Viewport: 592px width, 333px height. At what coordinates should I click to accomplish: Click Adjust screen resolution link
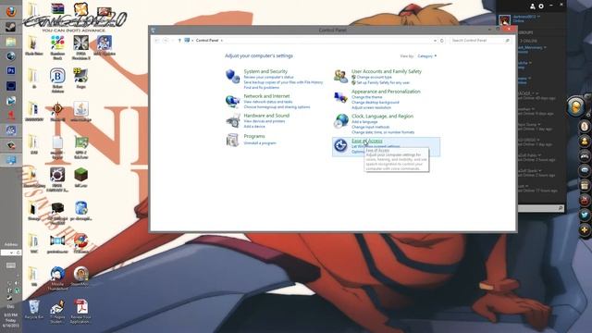[371, 107]
